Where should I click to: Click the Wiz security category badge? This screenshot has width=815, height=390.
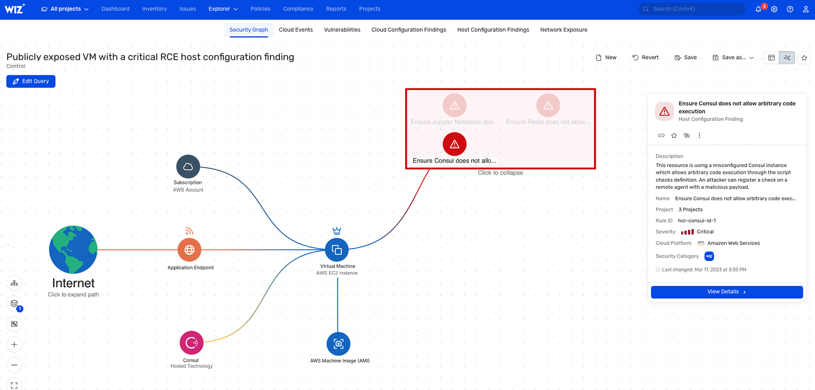point(709,256)
